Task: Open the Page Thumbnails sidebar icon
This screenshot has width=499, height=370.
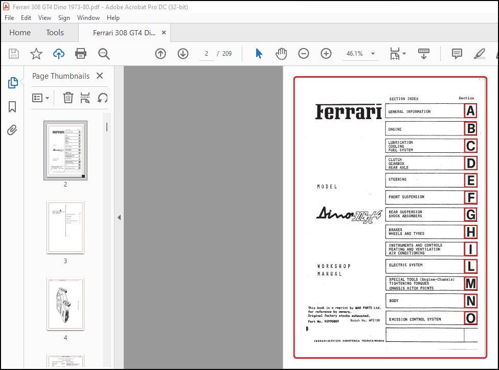Action: click(13, 83)
